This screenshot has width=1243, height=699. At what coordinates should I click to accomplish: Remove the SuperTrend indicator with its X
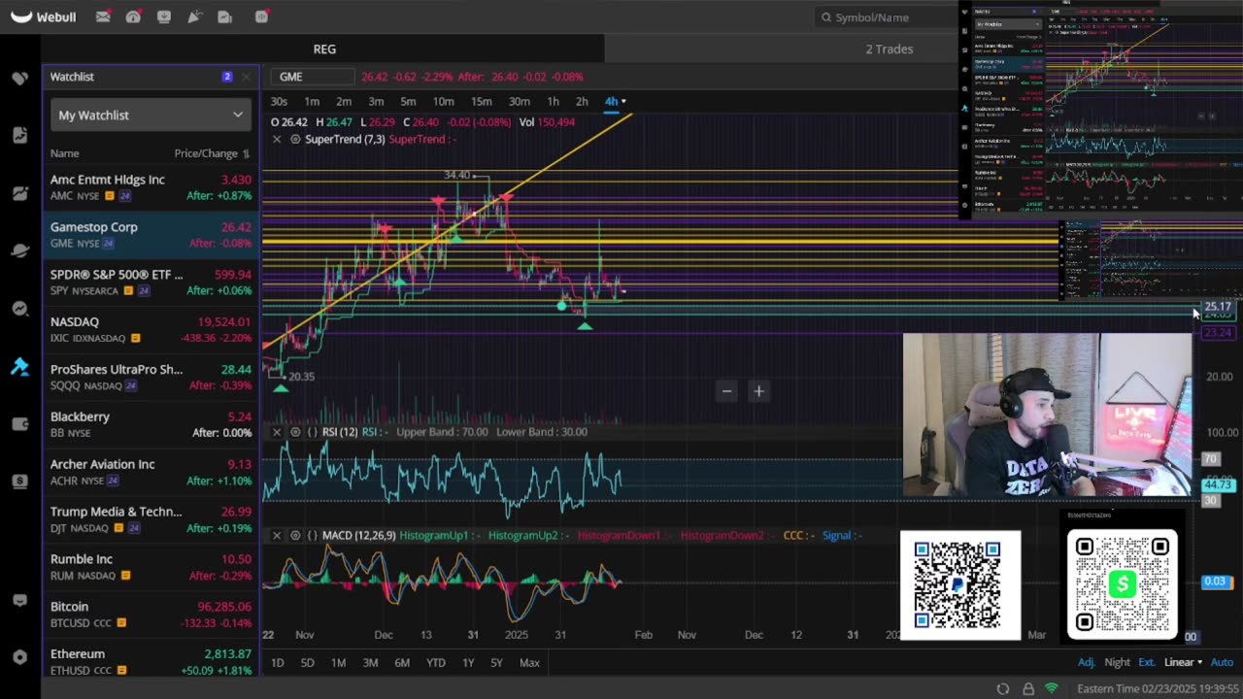(x=277, y=139)
